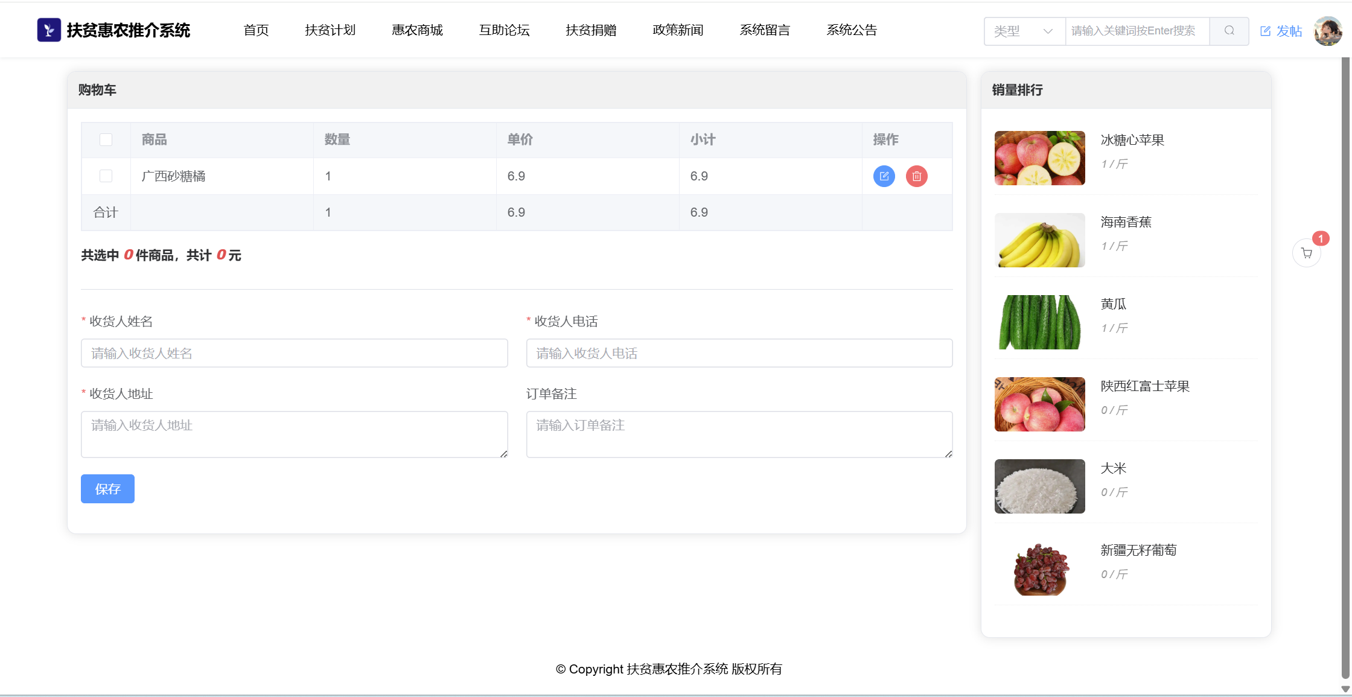Open the user avatar in the header
This screenshot has width=1352, height=697.
pos(1328,31)
